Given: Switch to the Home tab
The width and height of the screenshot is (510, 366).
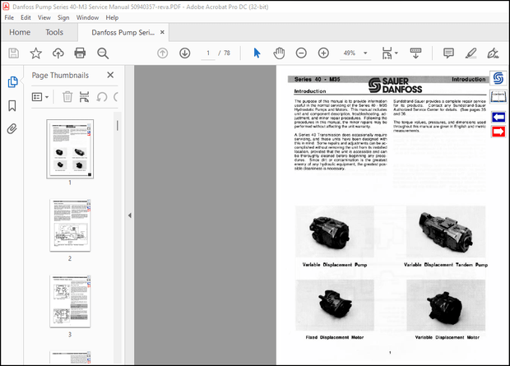Looking at the screenshot, I should tap(20, 32).
